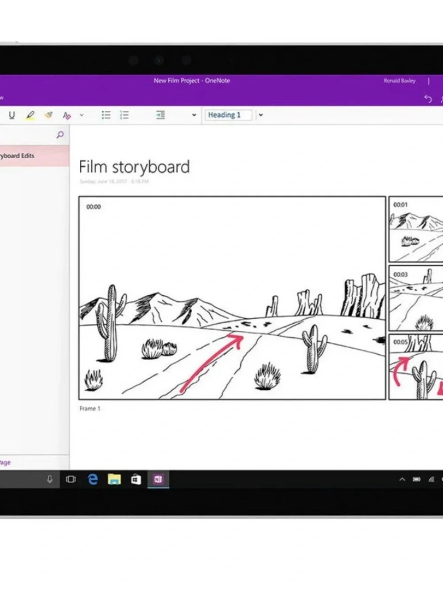Click the New Film Project - OneNote title
443x591 pixels.
coord(192,81)
